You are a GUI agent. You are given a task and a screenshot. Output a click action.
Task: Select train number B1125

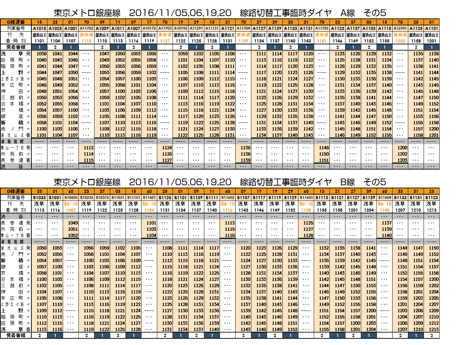click(165, 197)
